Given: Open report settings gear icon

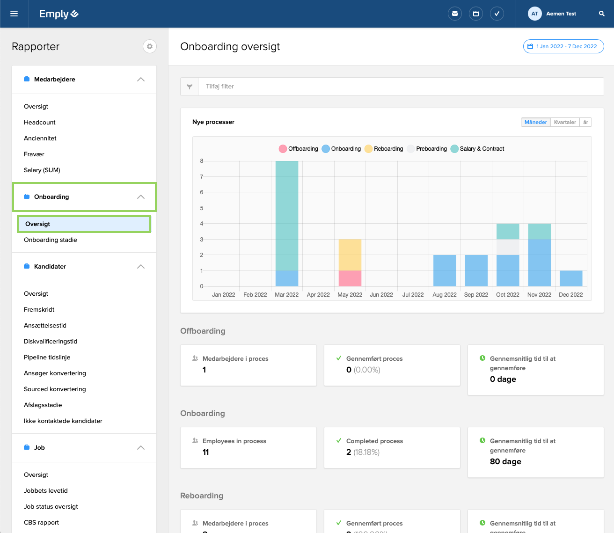Looking at the screenshot, I should pos(149,46).
